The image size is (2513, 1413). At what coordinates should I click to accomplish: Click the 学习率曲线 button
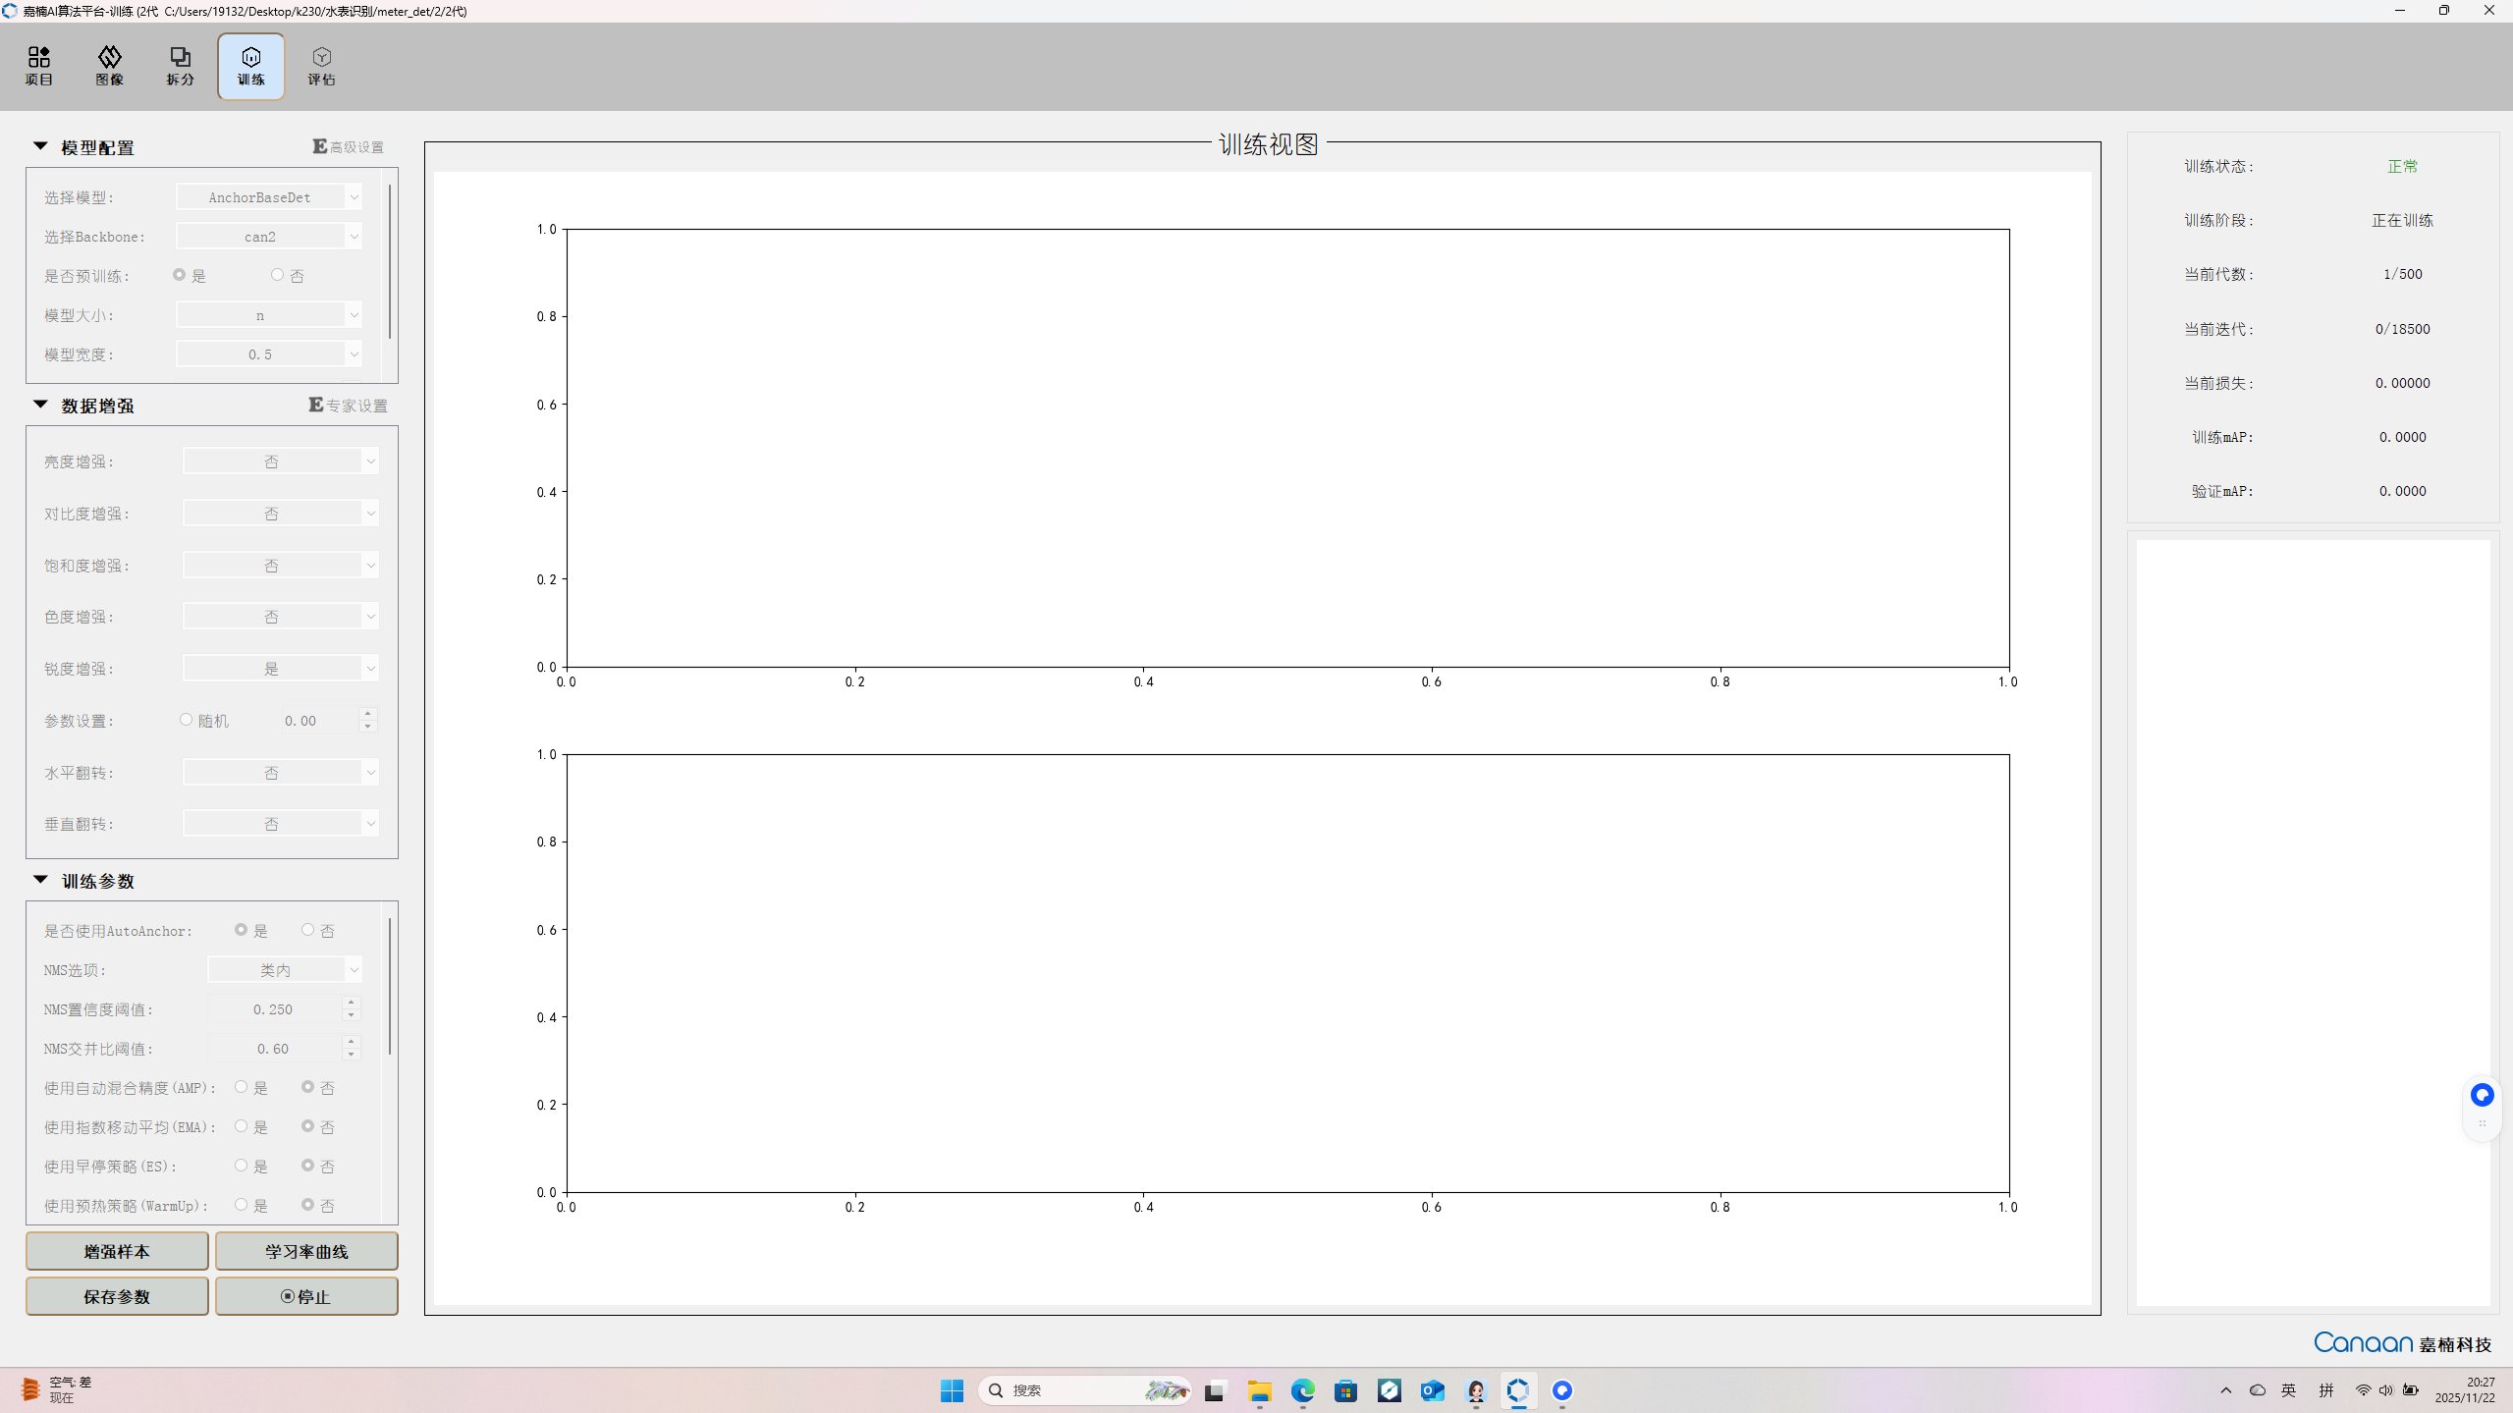pyautogui.click(x=306, y=1251)
